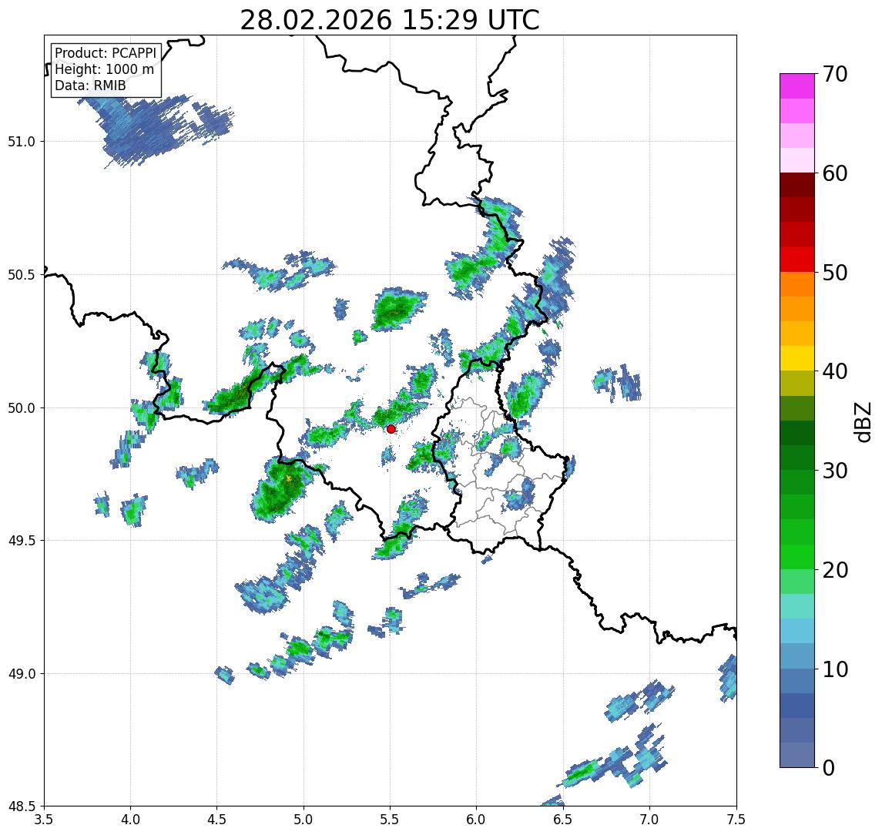Click the colorbar tick label "20"

835,570
